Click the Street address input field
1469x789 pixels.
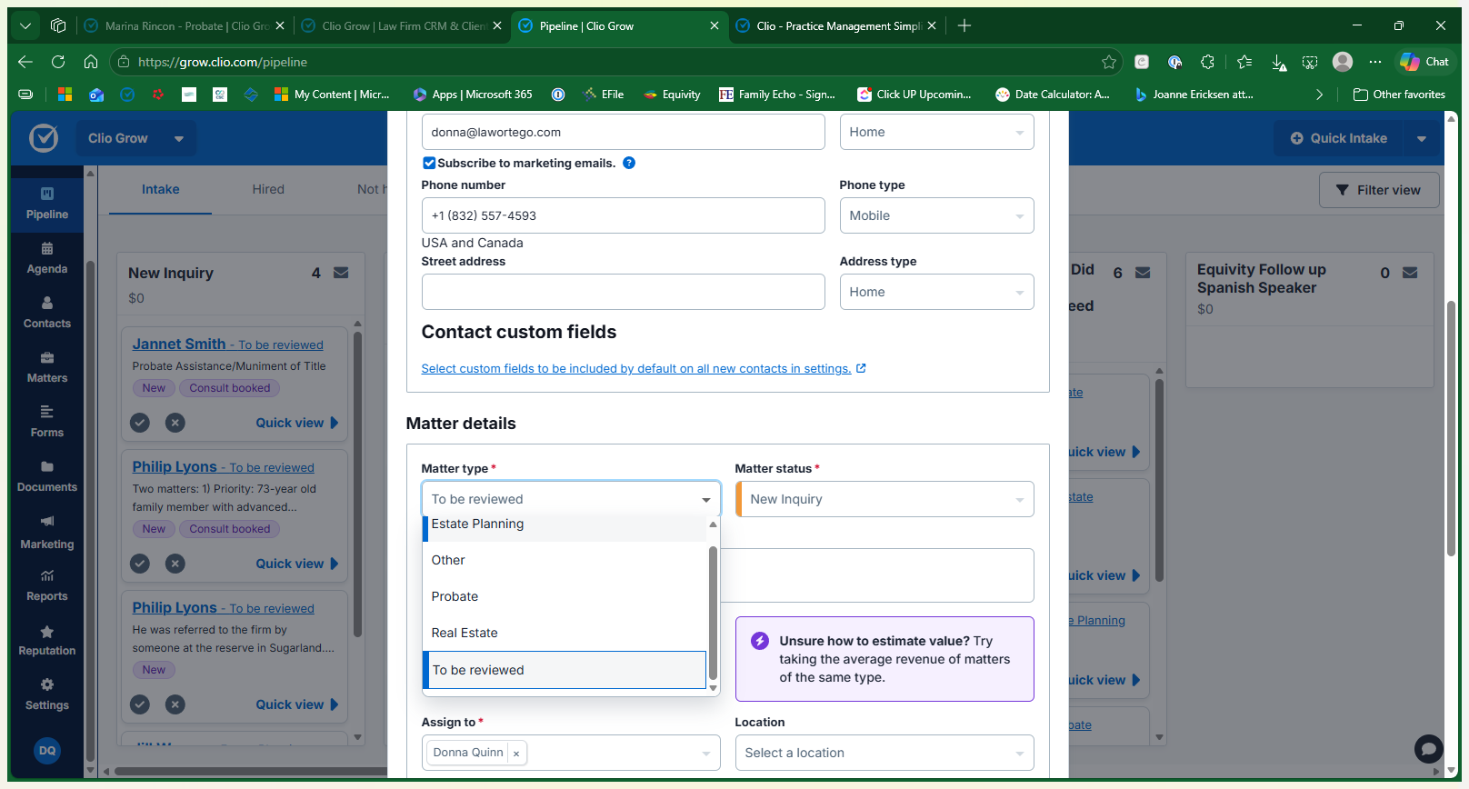point(624,292)
